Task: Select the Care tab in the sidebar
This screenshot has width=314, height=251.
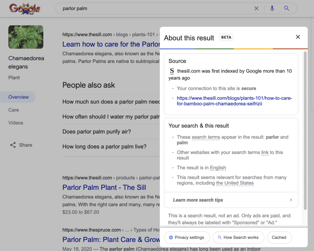Action: click(13, 110)
